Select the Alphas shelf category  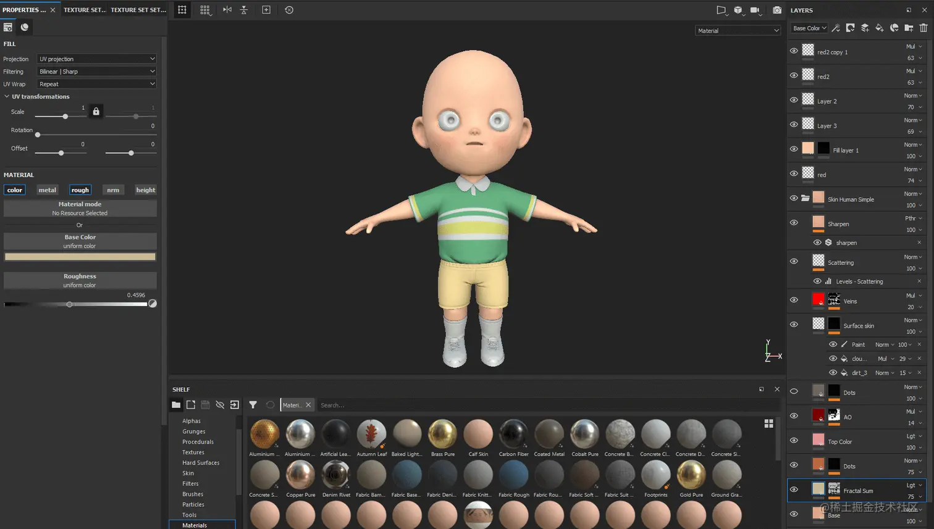click(x=191, y=421)
